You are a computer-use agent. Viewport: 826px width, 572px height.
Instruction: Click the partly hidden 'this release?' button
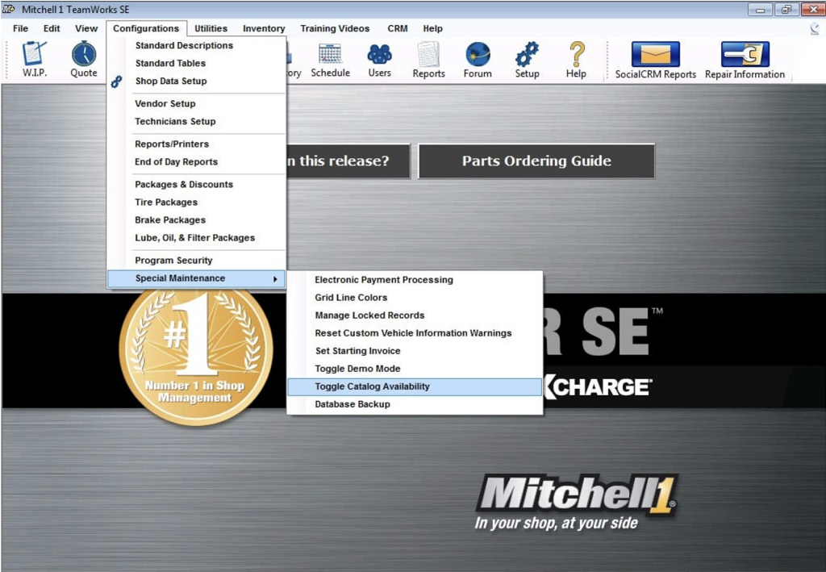click(348, 161)
